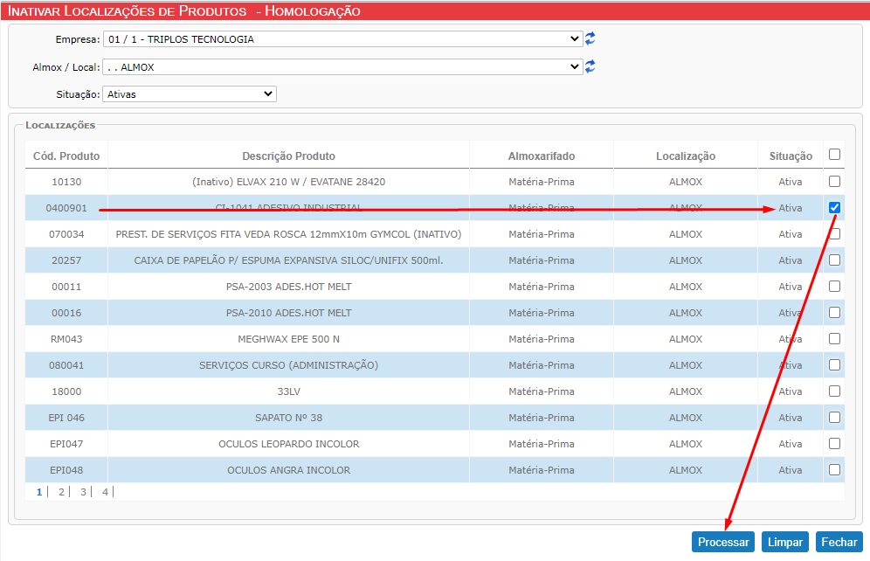
Task: Check the box for product EPI047
Action: pyautogui.click(x=834, y=443)
